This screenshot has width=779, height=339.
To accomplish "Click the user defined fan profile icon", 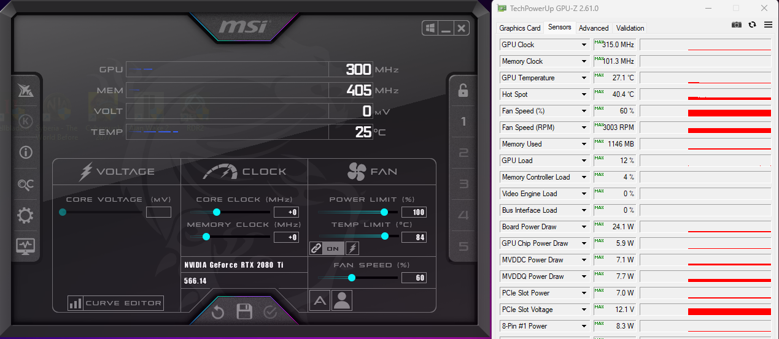I will (342, 300).
